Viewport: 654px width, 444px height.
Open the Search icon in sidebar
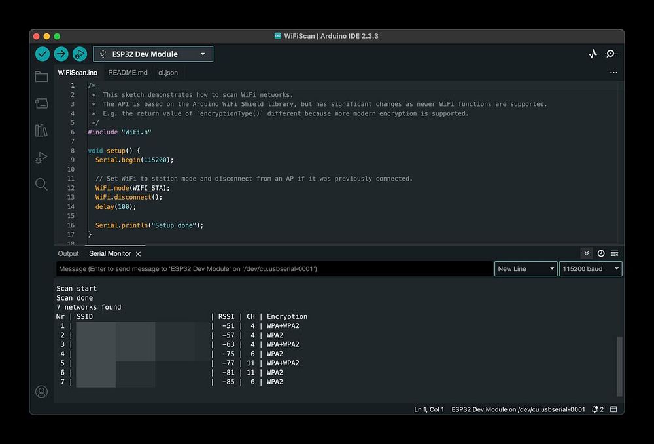click(41, 184)
